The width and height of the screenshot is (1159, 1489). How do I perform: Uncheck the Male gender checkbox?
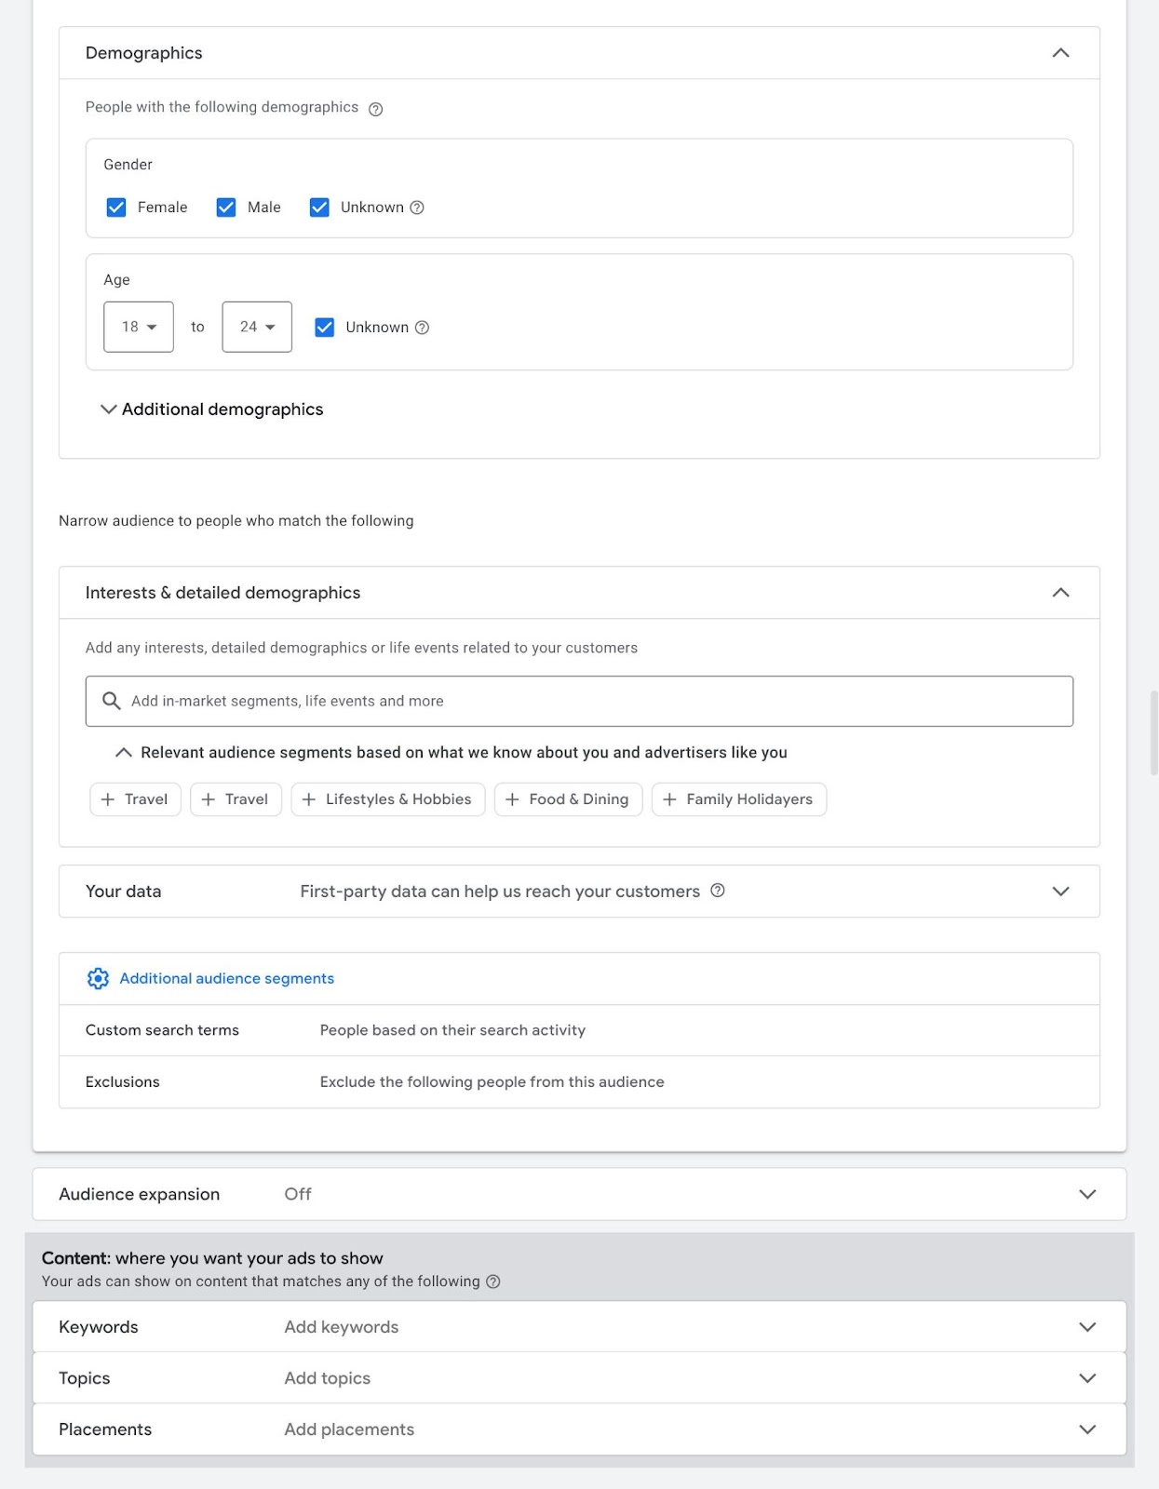pyautogui.click(x=226, y=208)
